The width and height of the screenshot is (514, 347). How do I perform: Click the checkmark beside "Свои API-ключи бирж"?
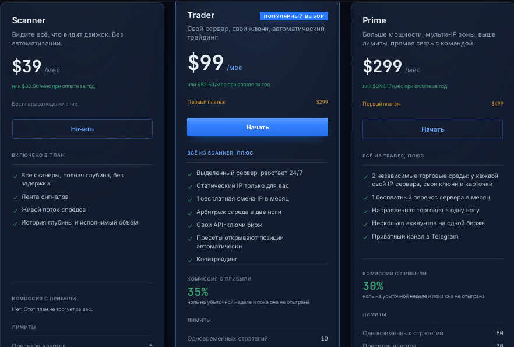pos(190,226)
